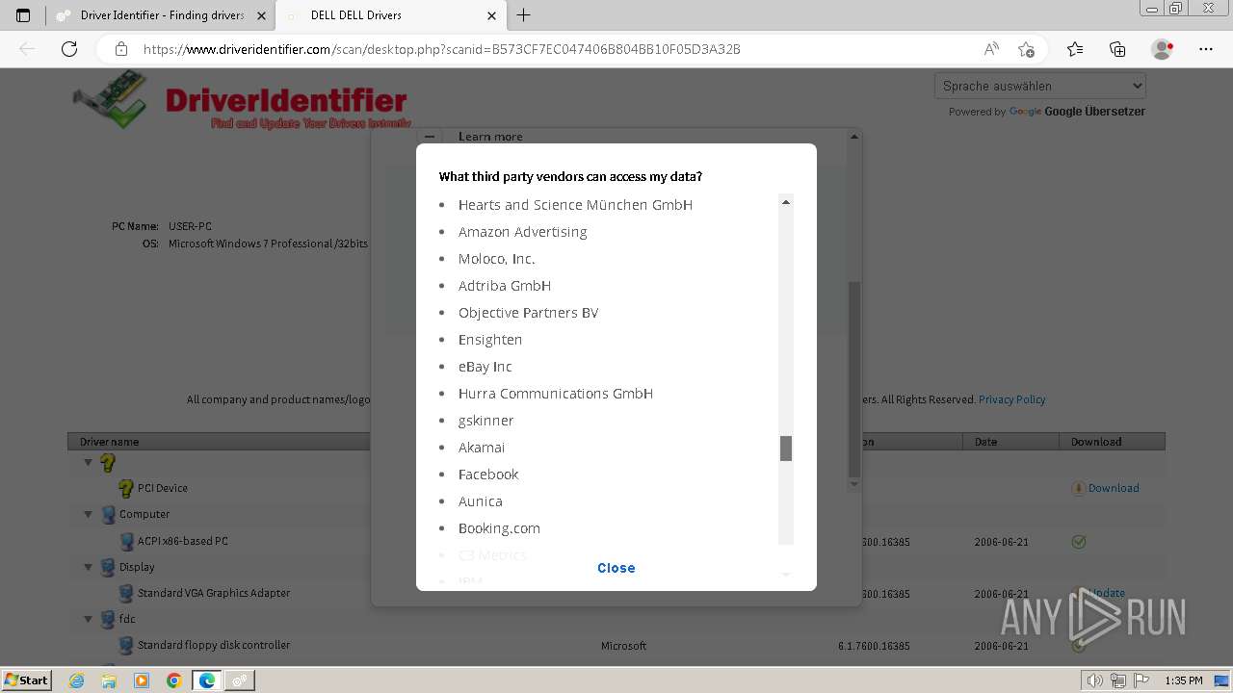Select gskinner in vendor list

485,421
